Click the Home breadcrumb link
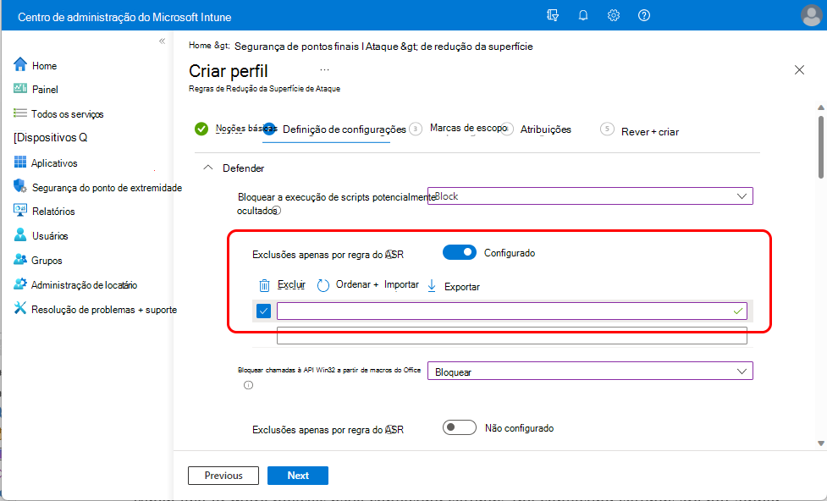The height and width of the screenshot is (501, 827). coord(201,46)
